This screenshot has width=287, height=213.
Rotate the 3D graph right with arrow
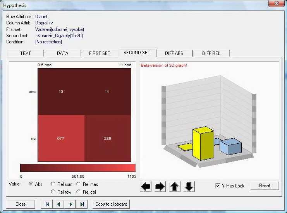pyautogui.click(x=160, y=187)
